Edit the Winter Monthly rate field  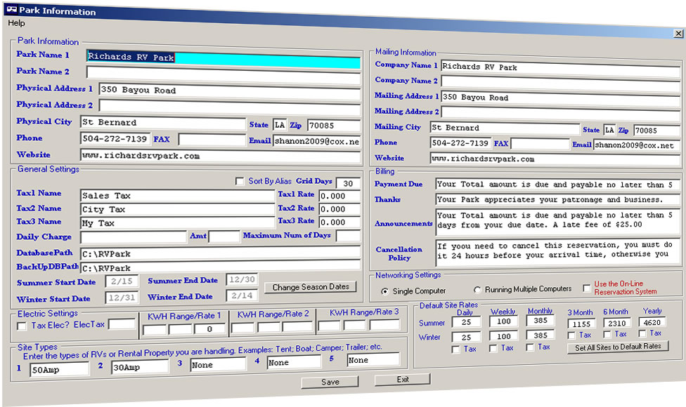click(541, 335)
